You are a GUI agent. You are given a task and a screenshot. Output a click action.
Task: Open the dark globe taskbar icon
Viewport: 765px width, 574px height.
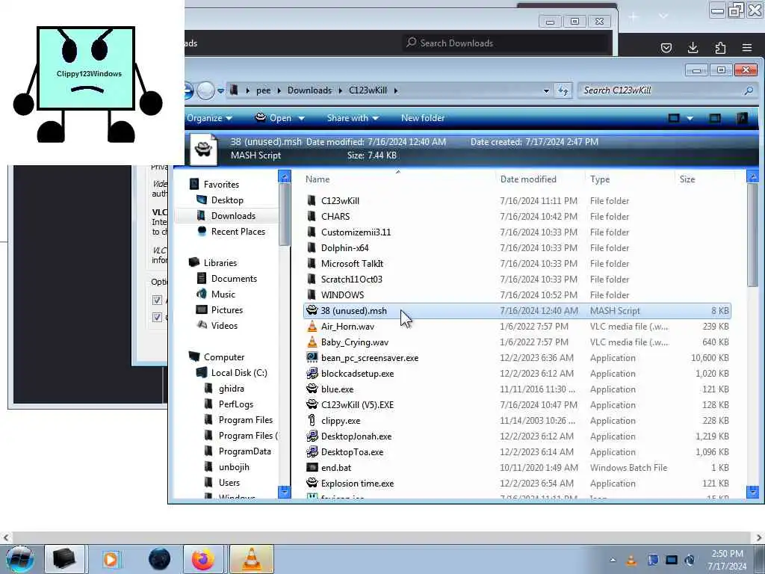coord(160,559)
